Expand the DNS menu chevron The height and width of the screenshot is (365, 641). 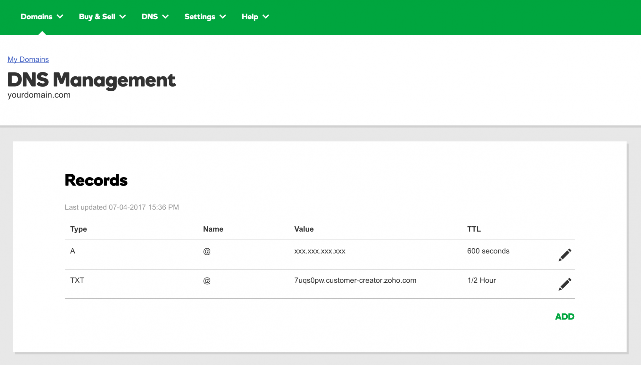tap(165, 17)
